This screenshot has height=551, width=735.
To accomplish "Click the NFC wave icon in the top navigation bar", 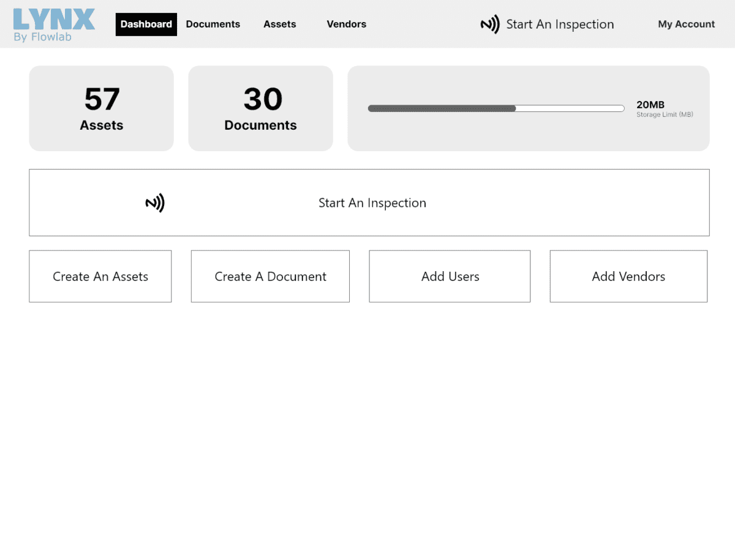I will click(489, 24).
